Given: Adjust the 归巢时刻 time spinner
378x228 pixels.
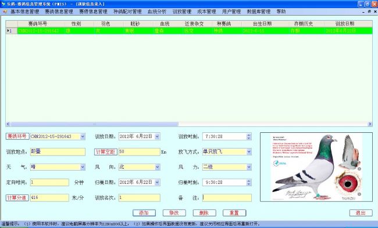Looking at the screenshot, I should point(249,182).
